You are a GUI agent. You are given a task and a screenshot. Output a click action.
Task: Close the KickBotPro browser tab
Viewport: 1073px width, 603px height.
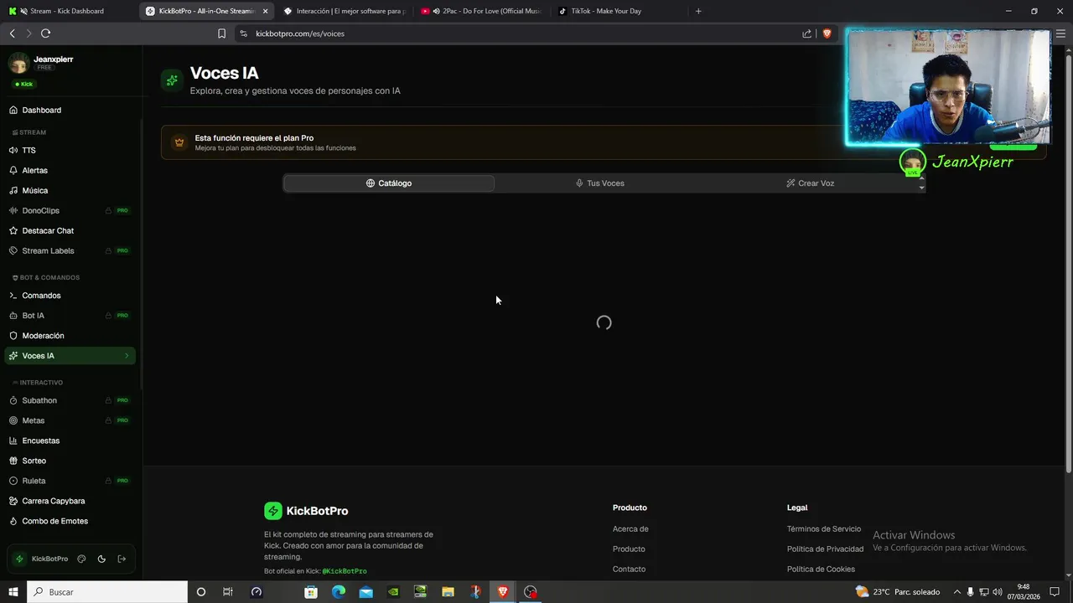(x=265, y=11)
